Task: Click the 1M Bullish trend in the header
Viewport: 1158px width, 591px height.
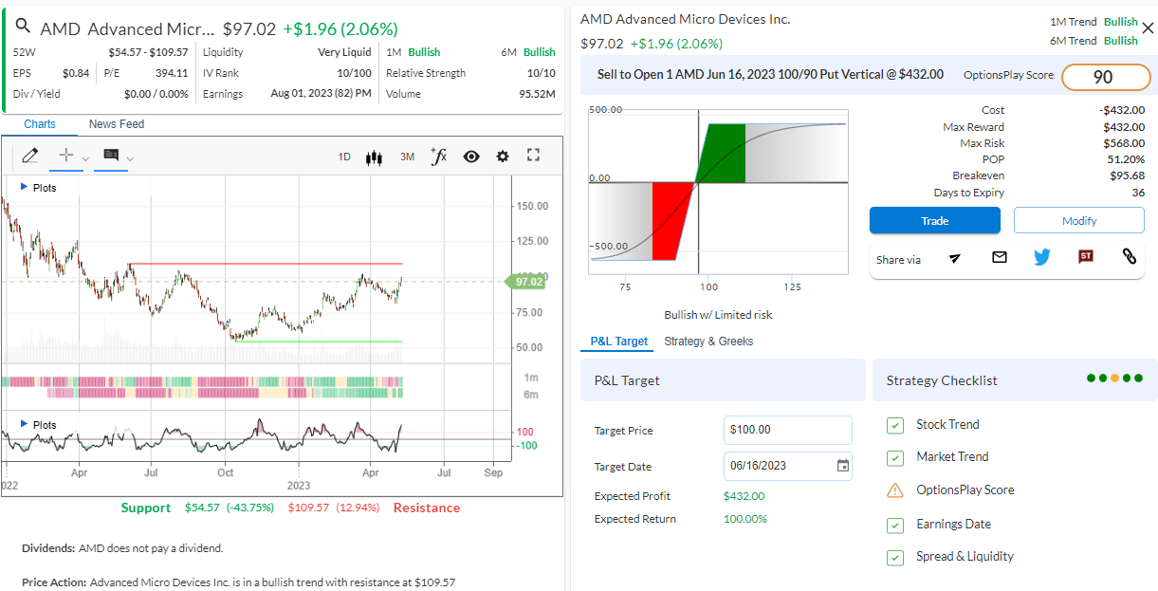Action: [x=414, y=52]
